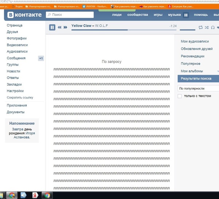Viewport: 219px width, 199px height.
Task: Open the 'Сообщения' page in left menu
Action: (16, 58)
